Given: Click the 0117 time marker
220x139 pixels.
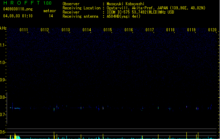Looking at the screenshot, I should pos(150,30).
